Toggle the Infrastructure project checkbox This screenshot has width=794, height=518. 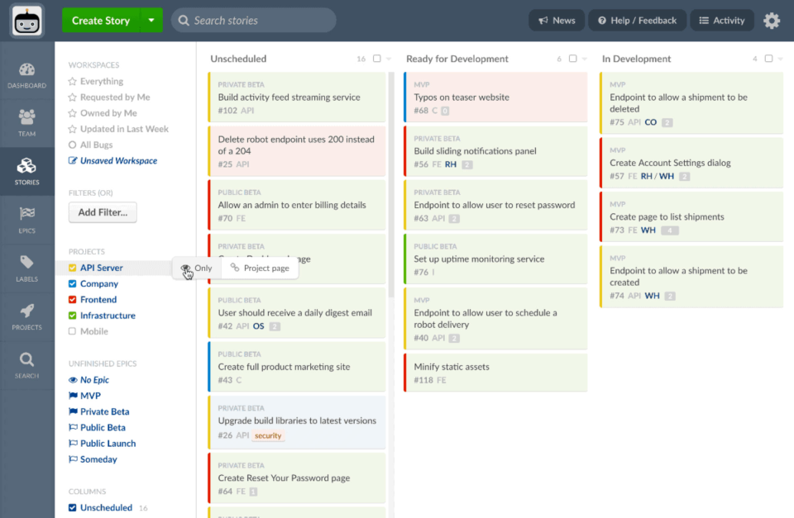click(73, 316)
